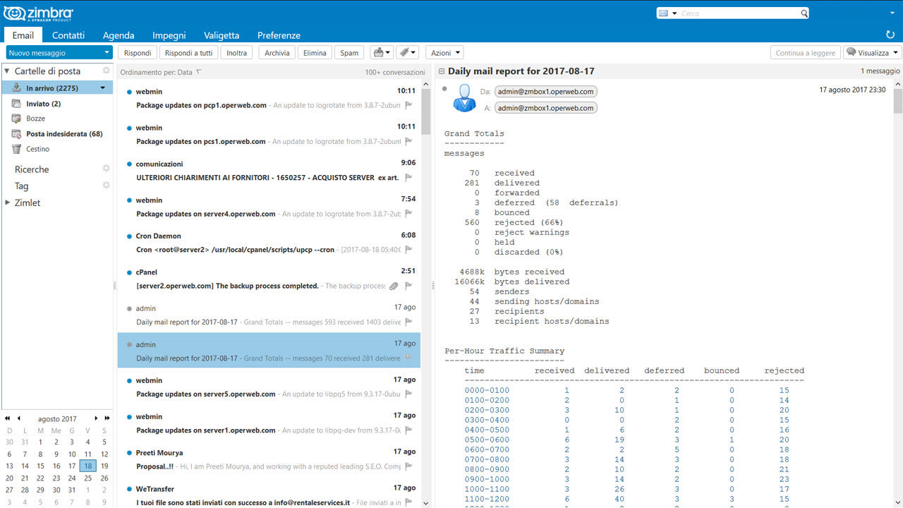Click the refresh icon in the tab bar

890,35
